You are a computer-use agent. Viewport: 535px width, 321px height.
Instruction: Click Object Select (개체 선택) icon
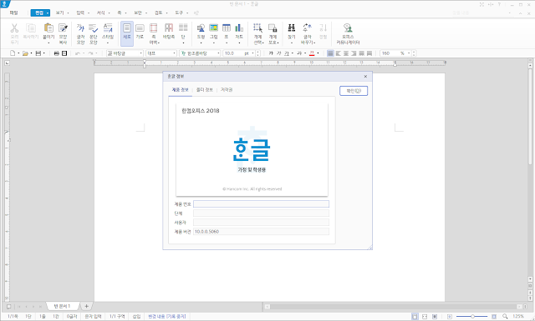click(x=258, y=28)
